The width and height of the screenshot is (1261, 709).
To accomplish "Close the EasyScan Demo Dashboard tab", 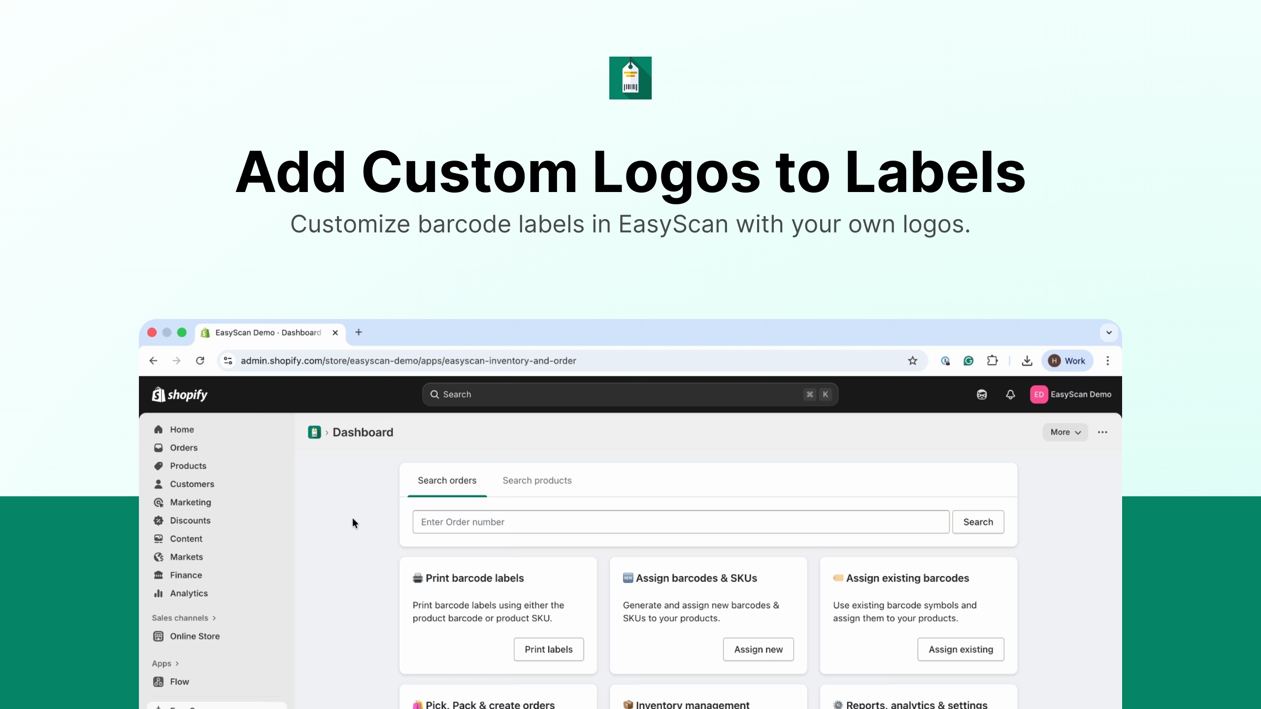I will (335, 332).
